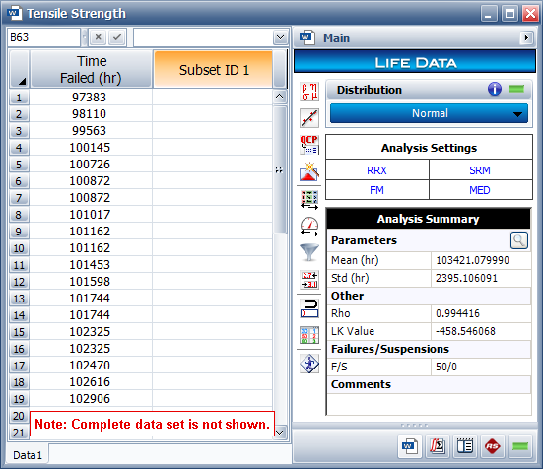The image size is (543, 469).
Task: Open the parameters magnifier detail icon
Action: [x=518, y=240]
